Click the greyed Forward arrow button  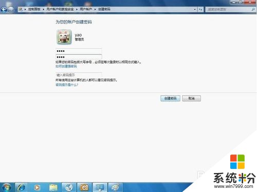pyautogui.click(x=11, y=9)
